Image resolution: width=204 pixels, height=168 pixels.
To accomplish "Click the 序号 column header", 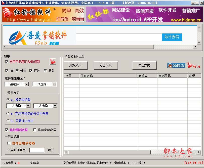I will (72, 76).
